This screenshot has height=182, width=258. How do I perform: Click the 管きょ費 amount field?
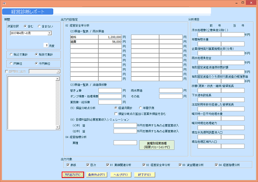click(110, 90)
